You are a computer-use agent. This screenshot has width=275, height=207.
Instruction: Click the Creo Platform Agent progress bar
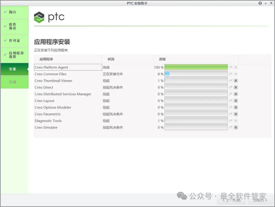[x=196, y=67]
